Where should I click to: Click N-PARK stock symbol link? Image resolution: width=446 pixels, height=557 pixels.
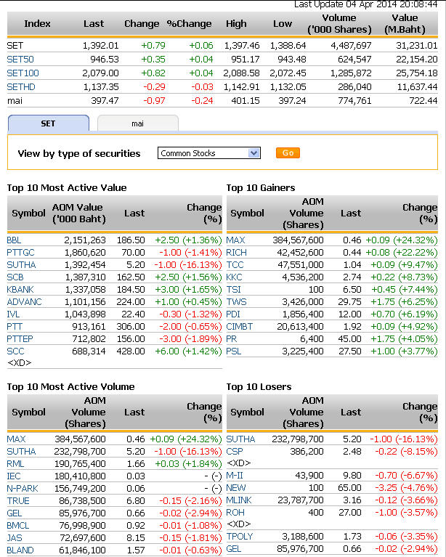[x=22, y=488]
